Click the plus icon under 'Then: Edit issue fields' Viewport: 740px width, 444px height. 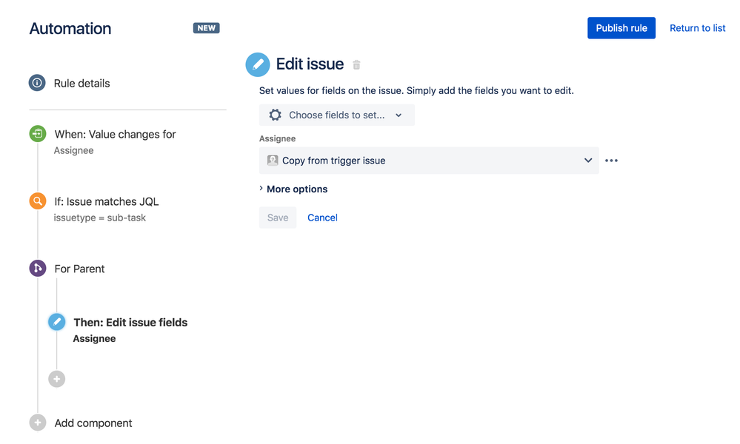pos(56,378)
